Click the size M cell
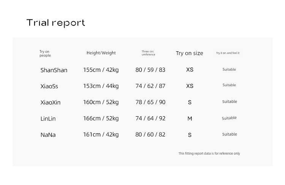285x185 pixels. tap(190, 119)
